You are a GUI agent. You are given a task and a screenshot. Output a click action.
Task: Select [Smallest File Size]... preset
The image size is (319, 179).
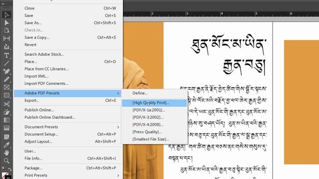click(x=155, y=139)
